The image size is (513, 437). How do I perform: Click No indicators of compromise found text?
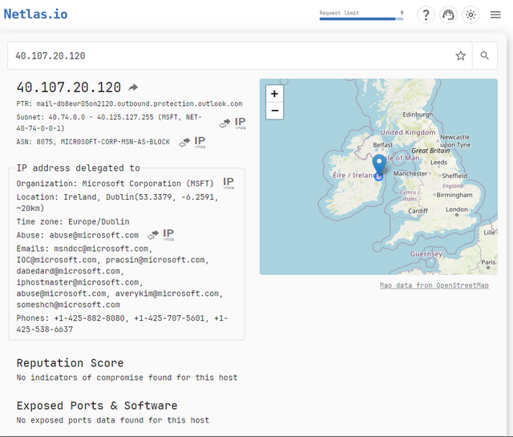point(127,378)
